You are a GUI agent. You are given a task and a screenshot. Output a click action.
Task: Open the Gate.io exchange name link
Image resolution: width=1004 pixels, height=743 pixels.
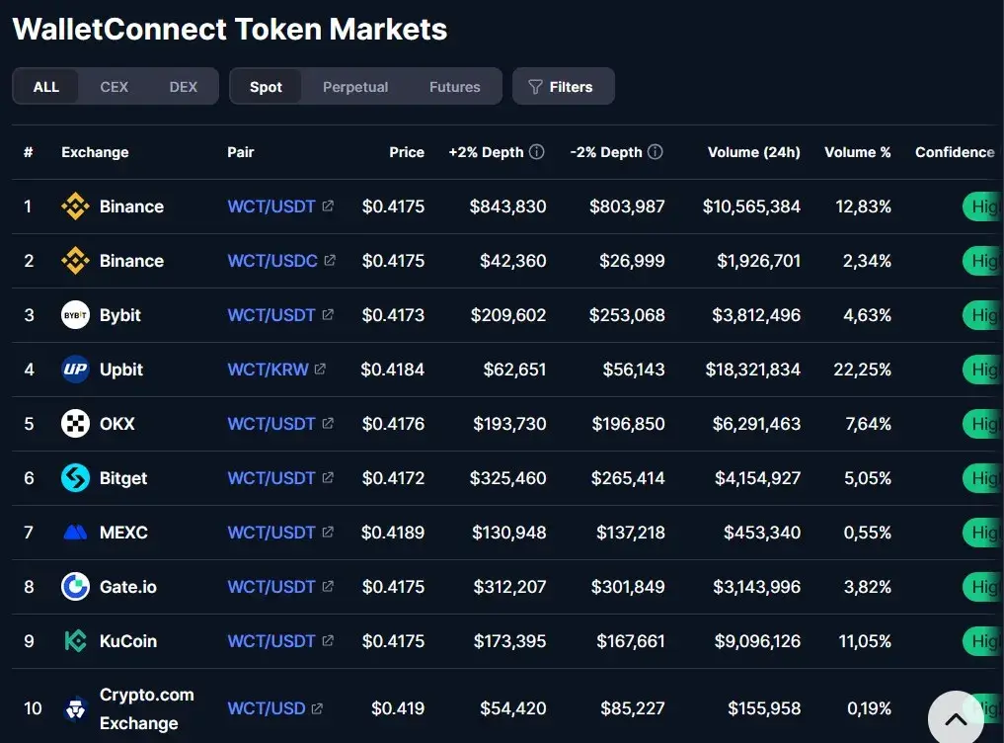point(128,587)
